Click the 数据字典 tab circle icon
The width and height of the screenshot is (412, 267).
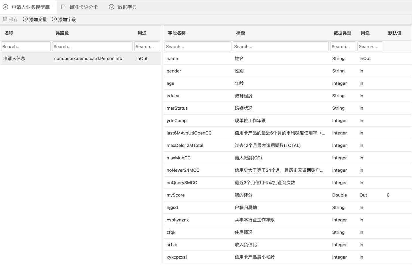coord(112,7)
